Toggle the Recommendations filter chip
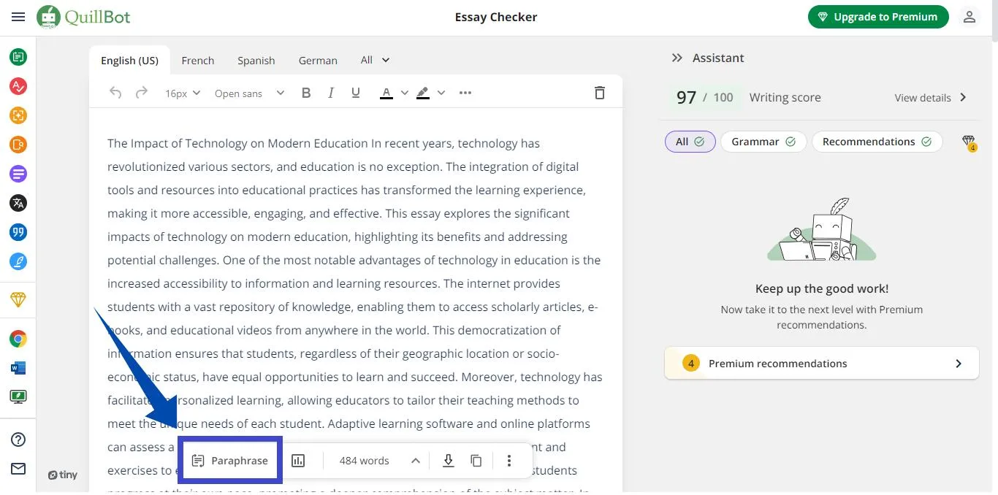998x495 pixels. 877,141
